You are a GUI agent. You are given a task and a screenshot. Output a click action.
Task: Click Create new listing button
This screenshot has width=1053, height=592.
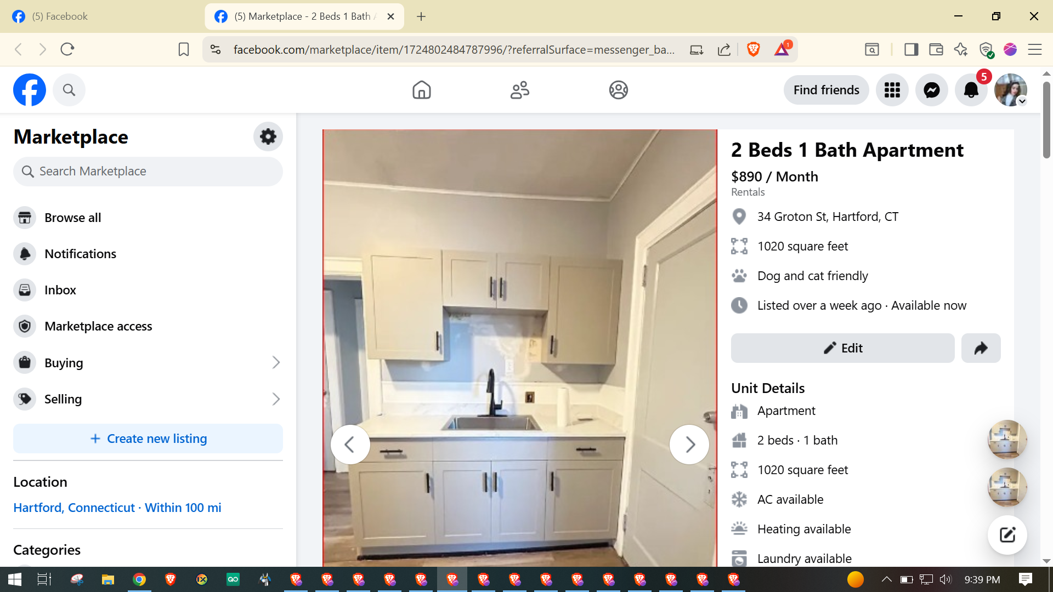point(148,439)
